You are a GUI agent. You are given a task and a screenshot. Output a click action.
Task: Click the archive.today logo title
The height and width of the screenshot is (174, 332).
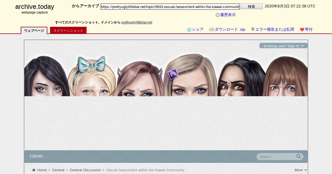click(35, 7)
